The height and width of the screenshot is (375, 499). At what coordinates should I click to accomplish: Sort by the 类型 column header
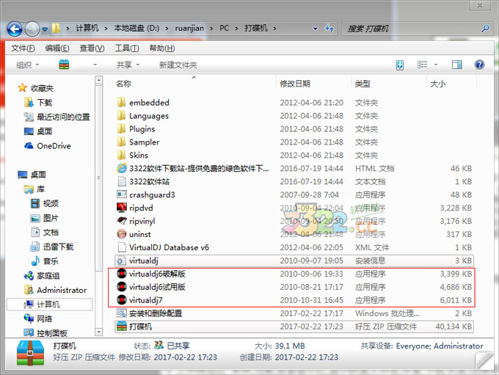click(x=363, y=84)
